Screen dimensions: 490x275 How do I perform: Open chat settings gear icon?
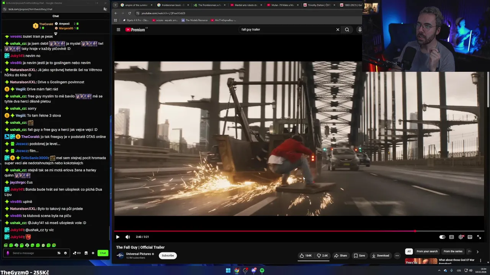point(93,253)
